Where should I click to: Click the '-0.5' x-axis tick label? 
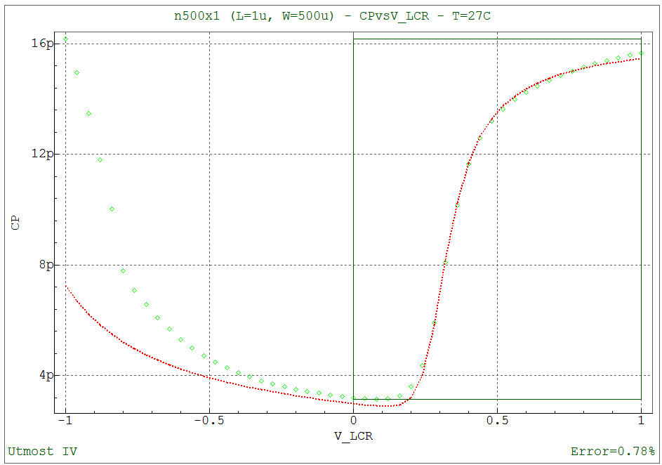click(209, 420)
